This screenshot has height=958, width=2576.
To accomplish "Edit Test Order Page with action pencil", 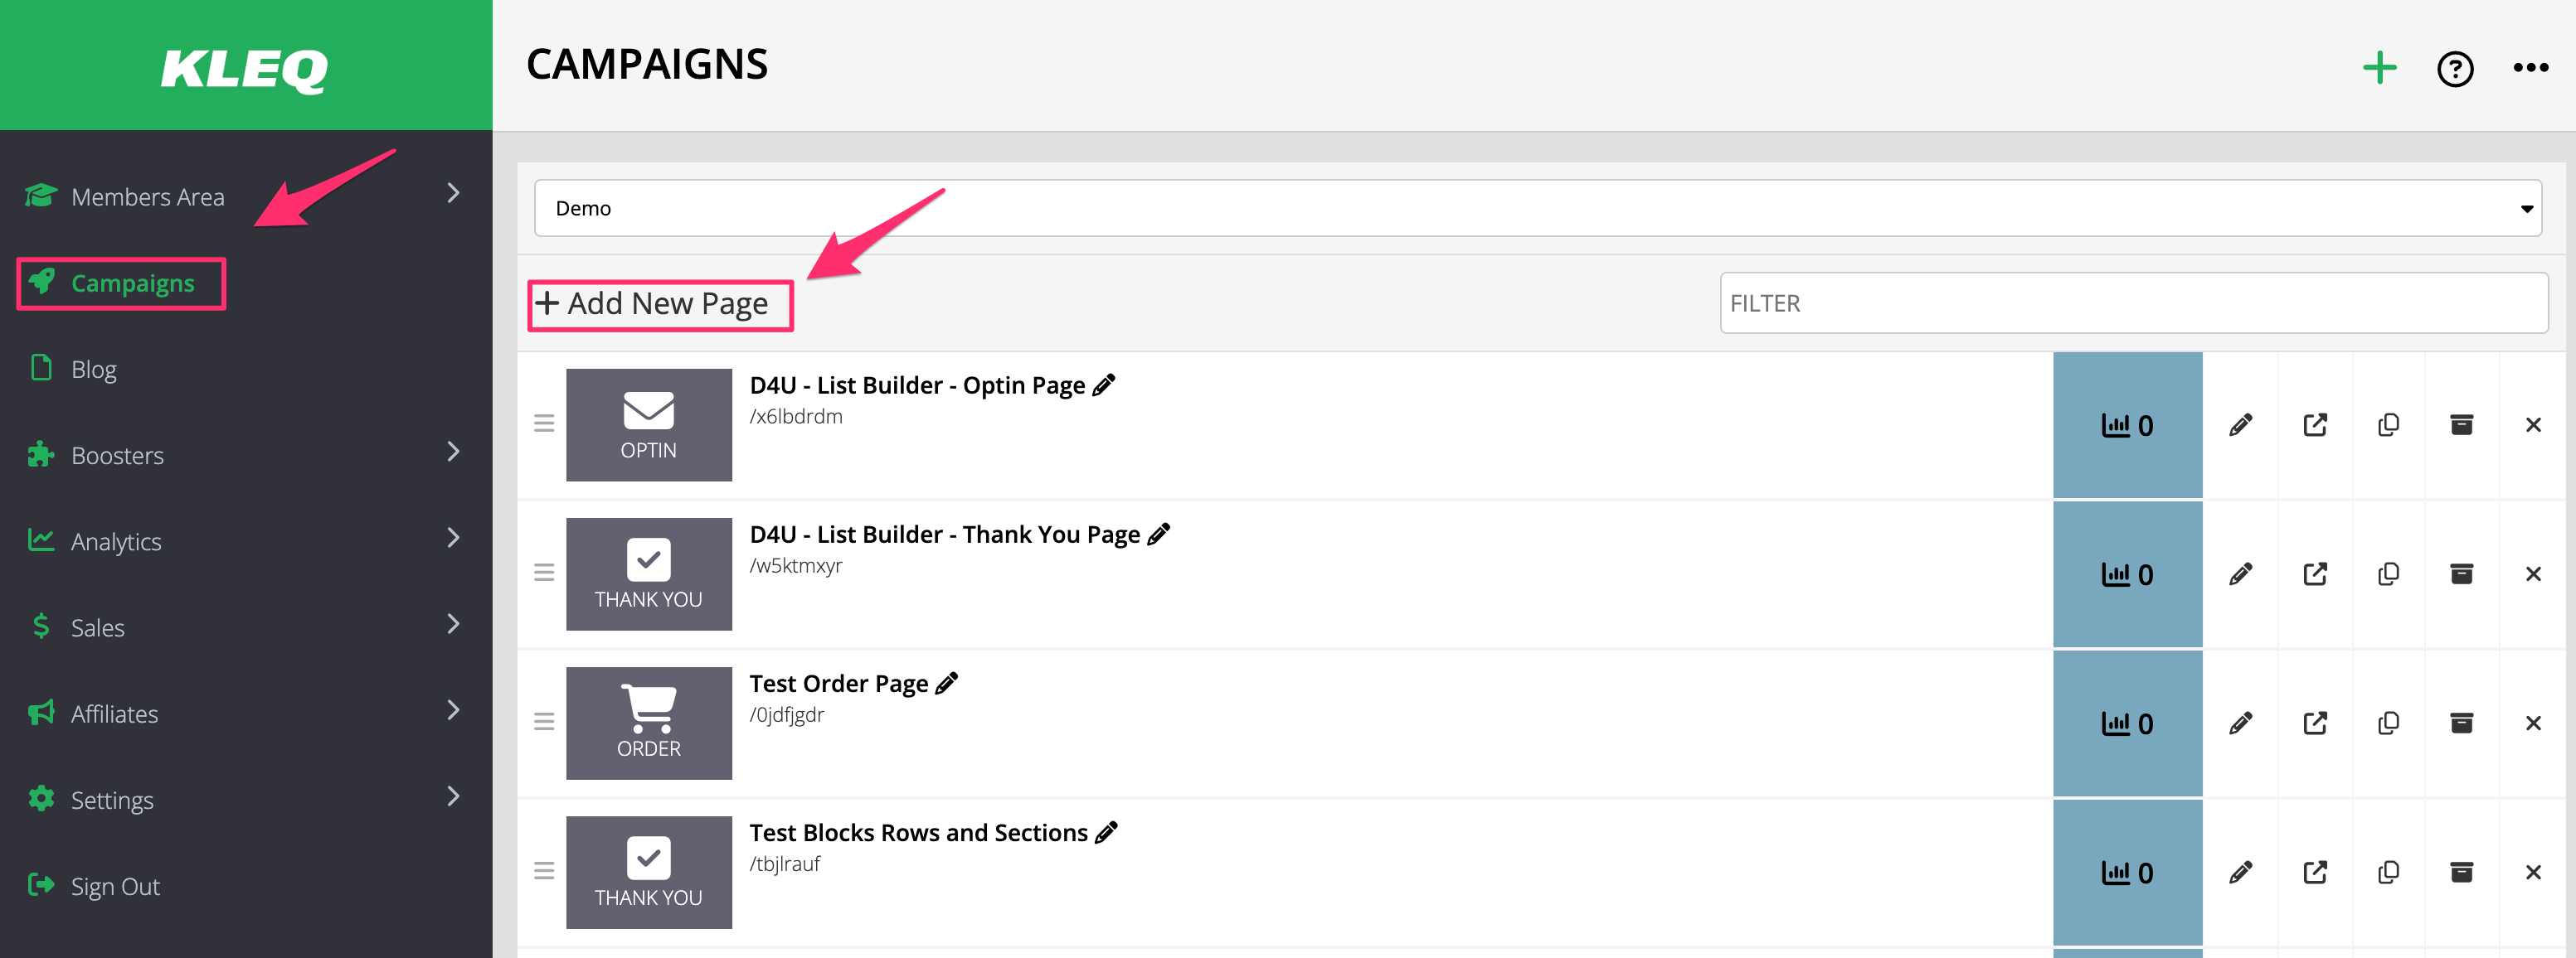I will click(2241, 723).
